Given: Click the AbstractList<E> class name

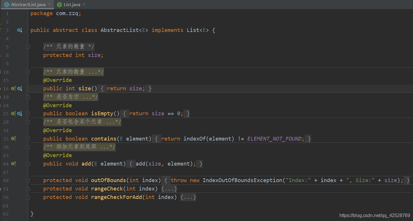Looking at the screenshot, I should click(124, 30).
